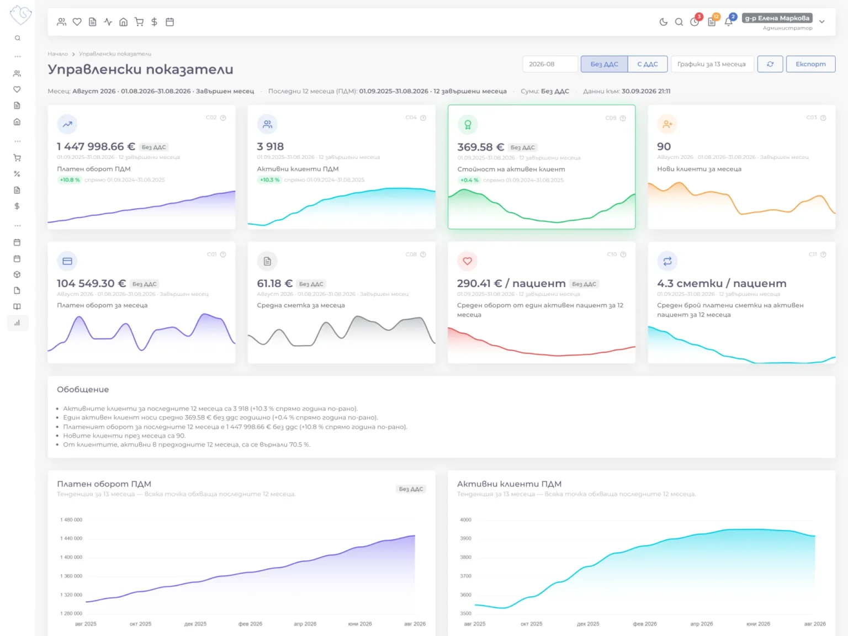
Task: Expand the г-р Елена Маркова user menu chevron
Action: pos(822,22)
